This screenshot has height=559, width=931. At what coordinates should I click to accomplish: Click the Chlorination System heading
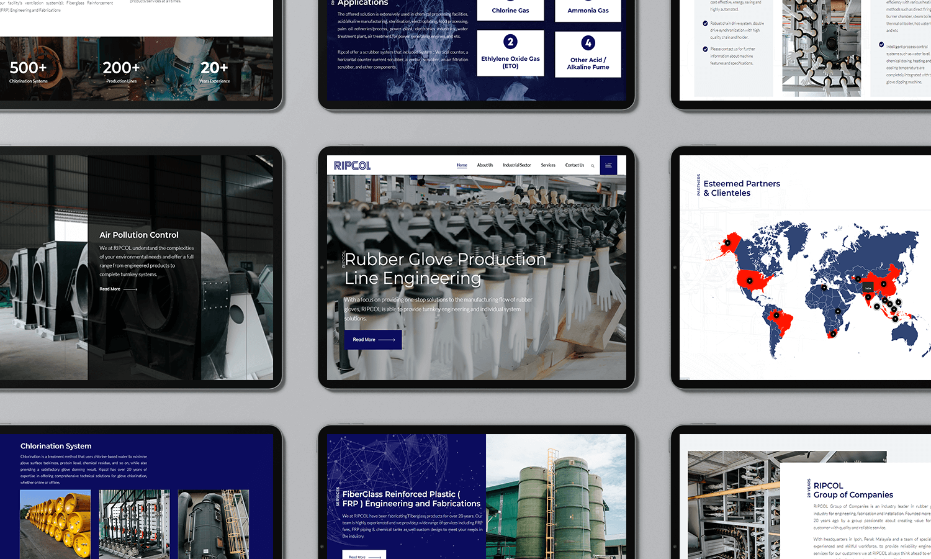pyautogui.click(x=56, y=446)
